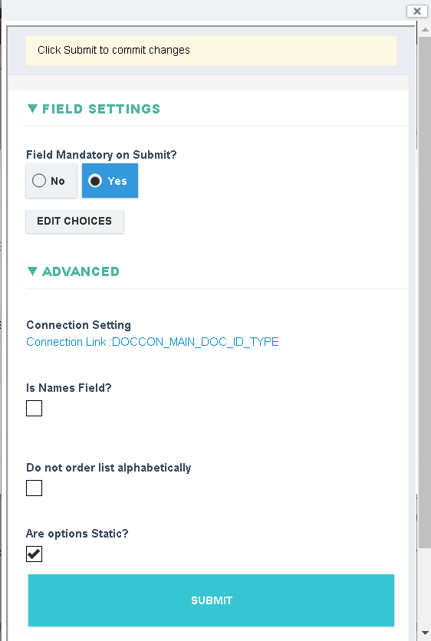Viewport: 431px width, 641px height.
Task: Click the scrollbar up arrow
Action: [x=424, y=30]
